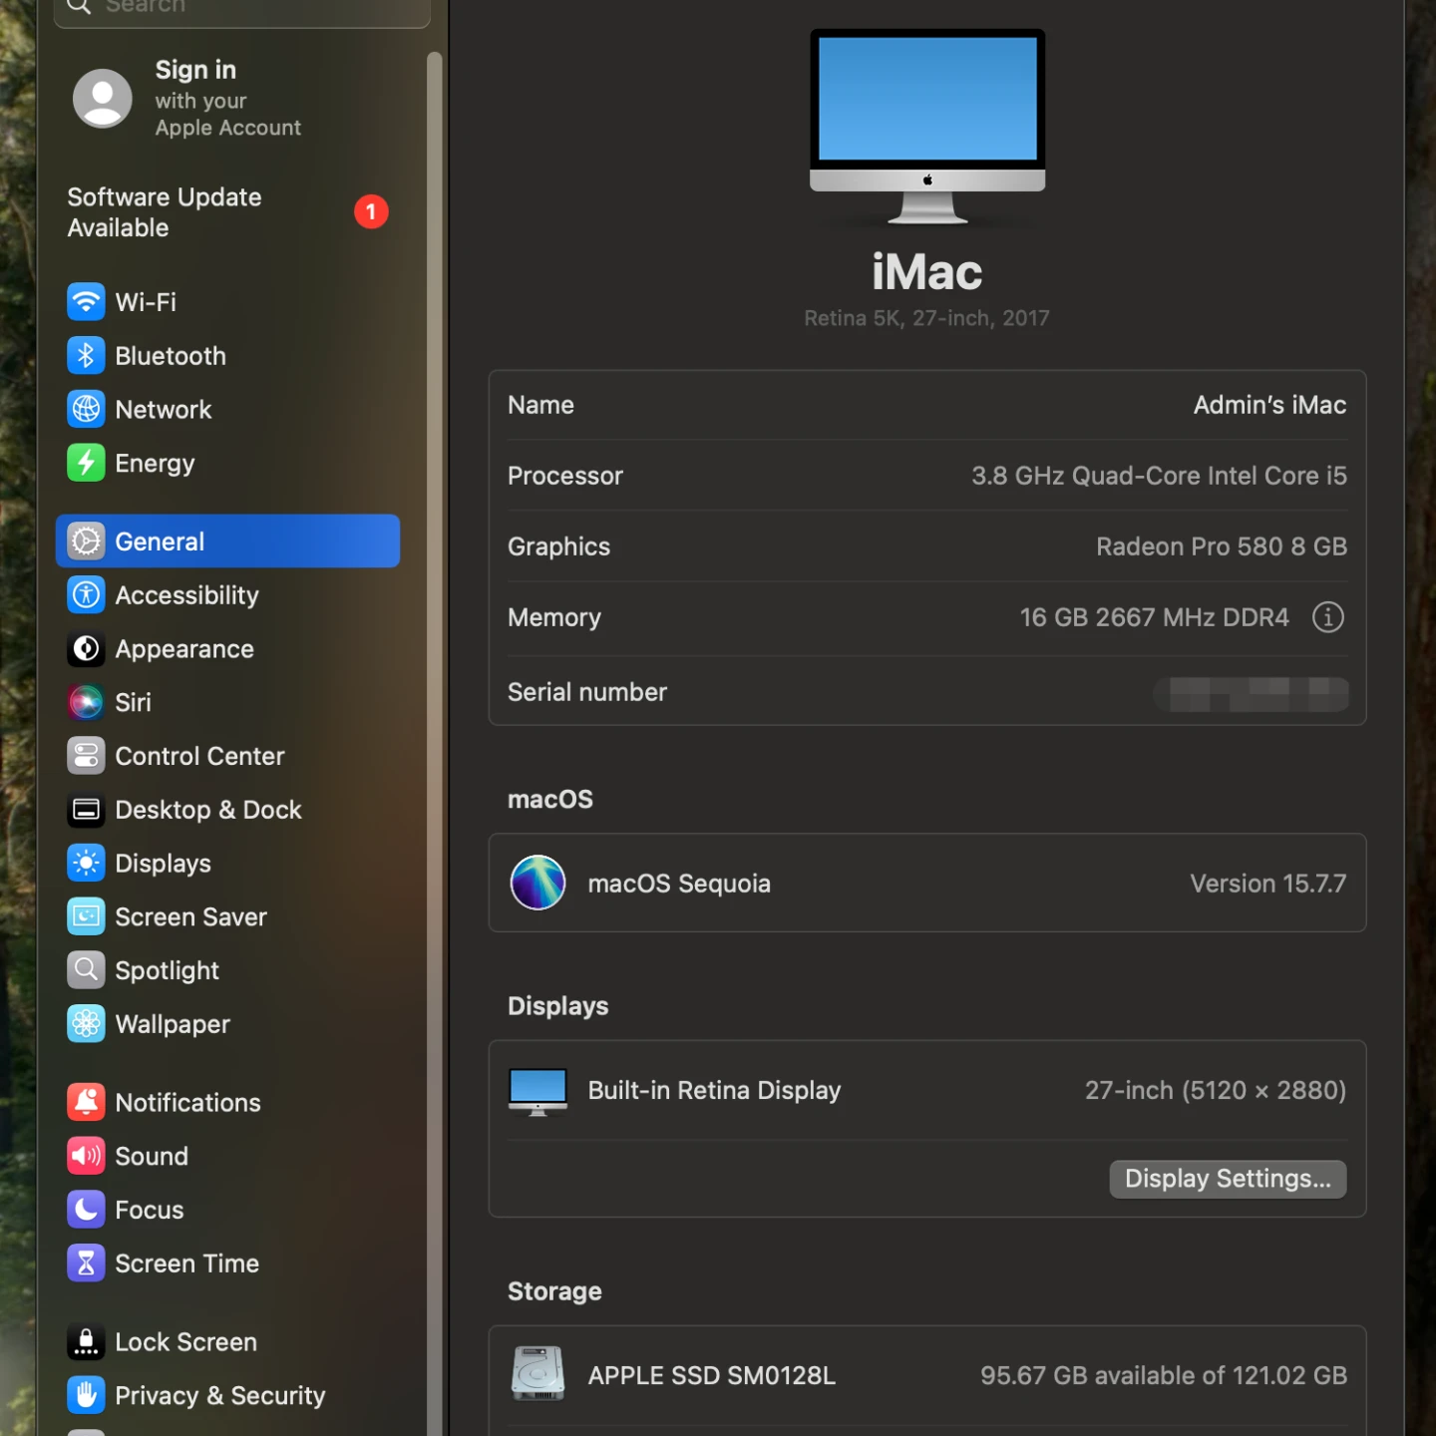Select Privacy & Security label
The width and height of the screenshot is (1436, 1436).
click(x=220, y=1395)
